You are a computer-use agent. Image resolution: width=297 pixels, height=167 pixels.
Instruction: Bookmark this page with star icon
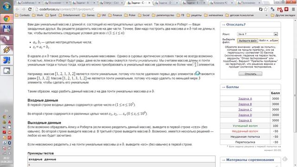click(266, 9)
